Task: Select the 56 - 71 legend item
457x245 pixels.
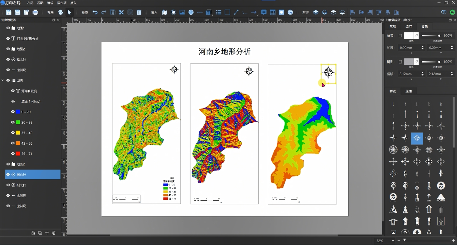Action: point(27,153)
